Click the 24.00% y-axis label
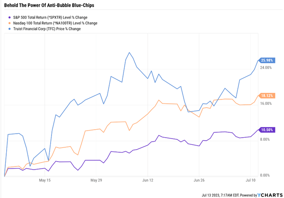284x198 pixels. click(266, 67)
